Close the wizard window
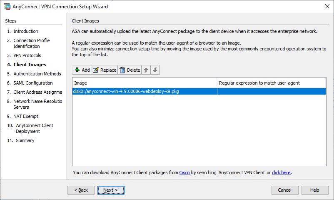The height and width of the screenshot is (200, 334). [327, 6]
